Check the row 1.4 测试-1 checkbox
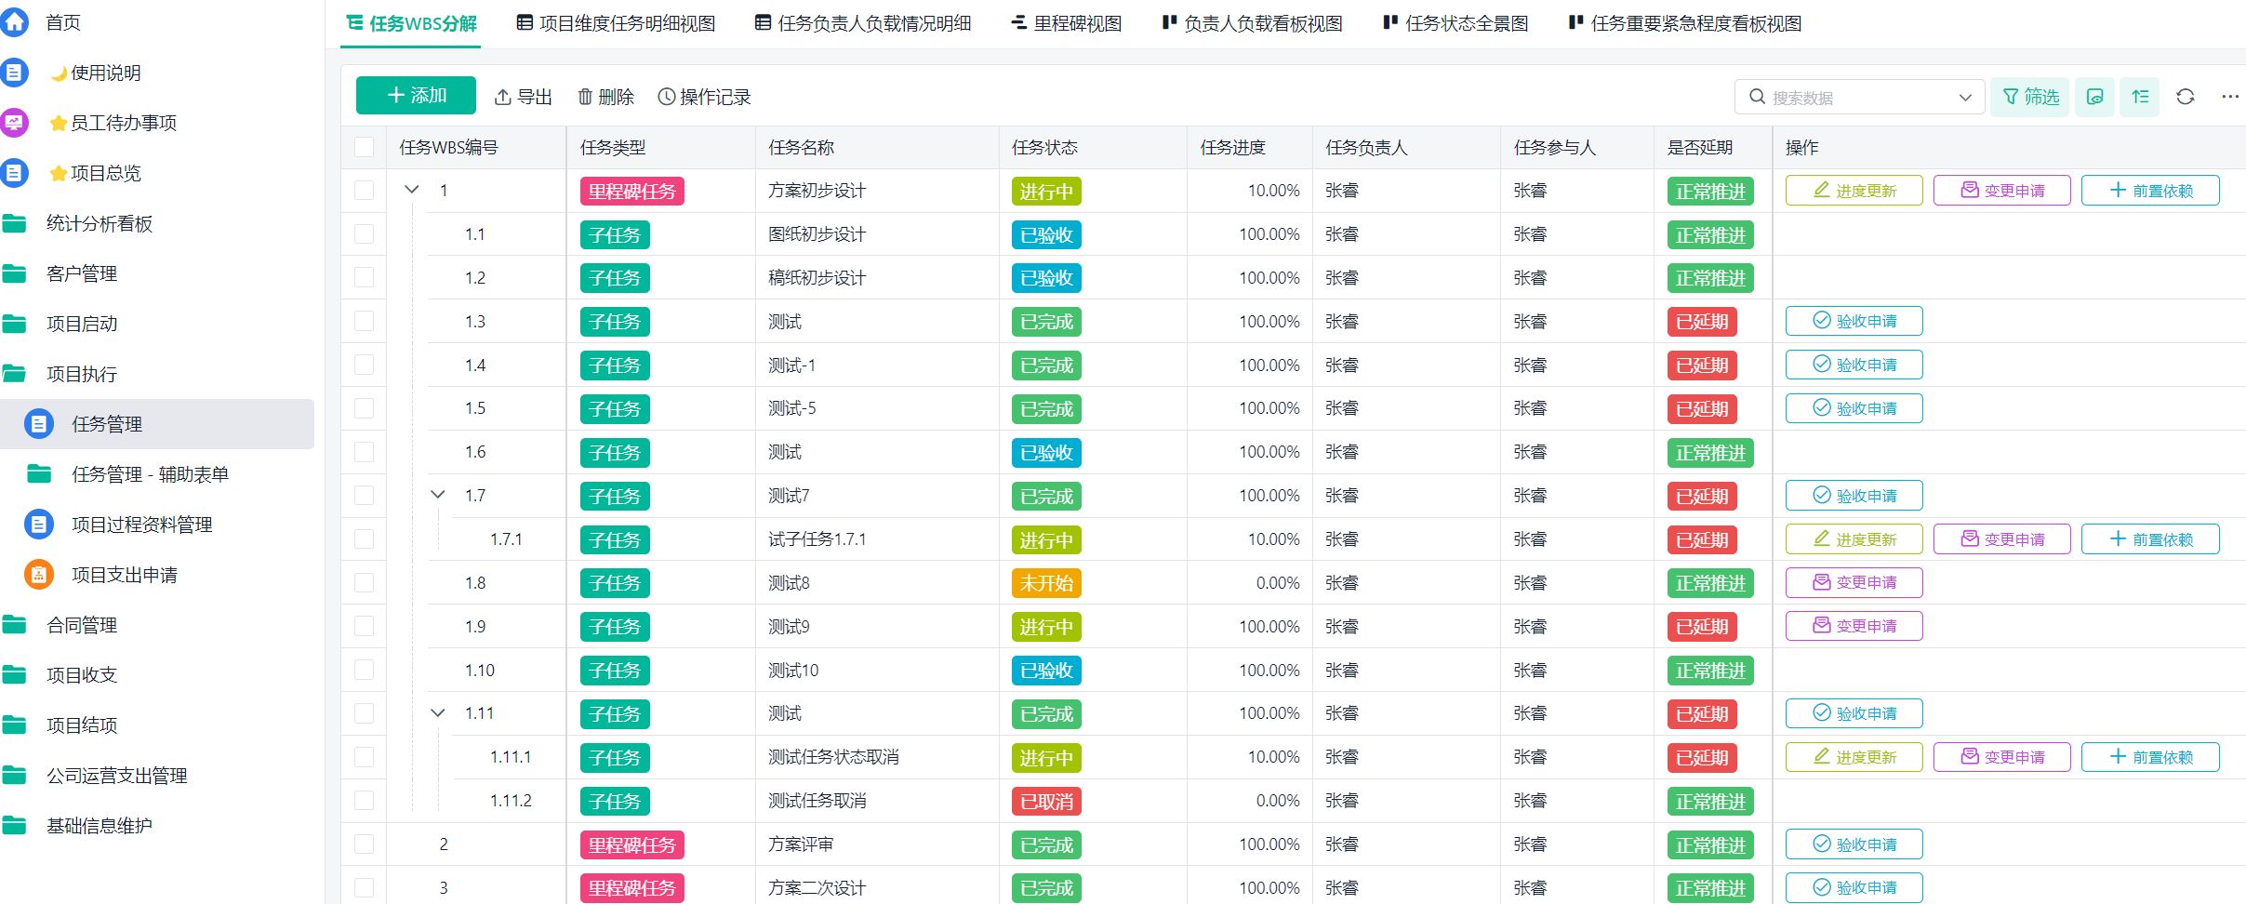Screen dimensions: 2246x904 click(364, 366)
